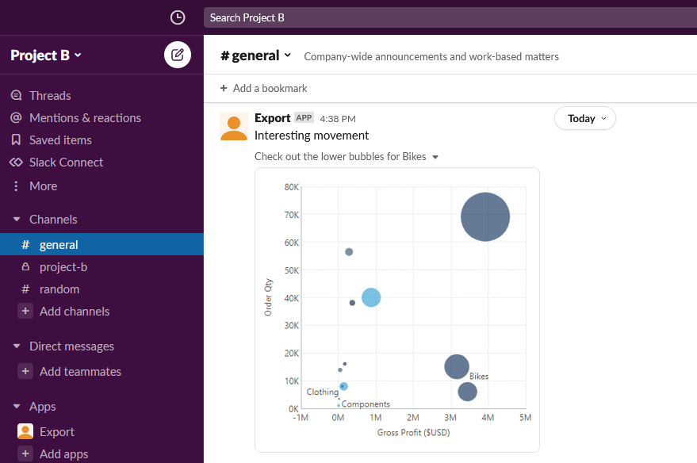
Task: Open the history clock icon
Action: click(x=178, y=17)
